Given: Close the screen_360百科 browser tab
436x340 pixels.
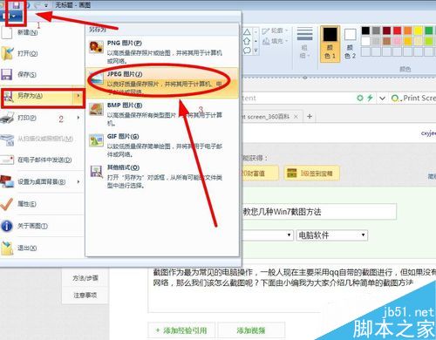Looking at the screenshot, I should pos(296,117).
